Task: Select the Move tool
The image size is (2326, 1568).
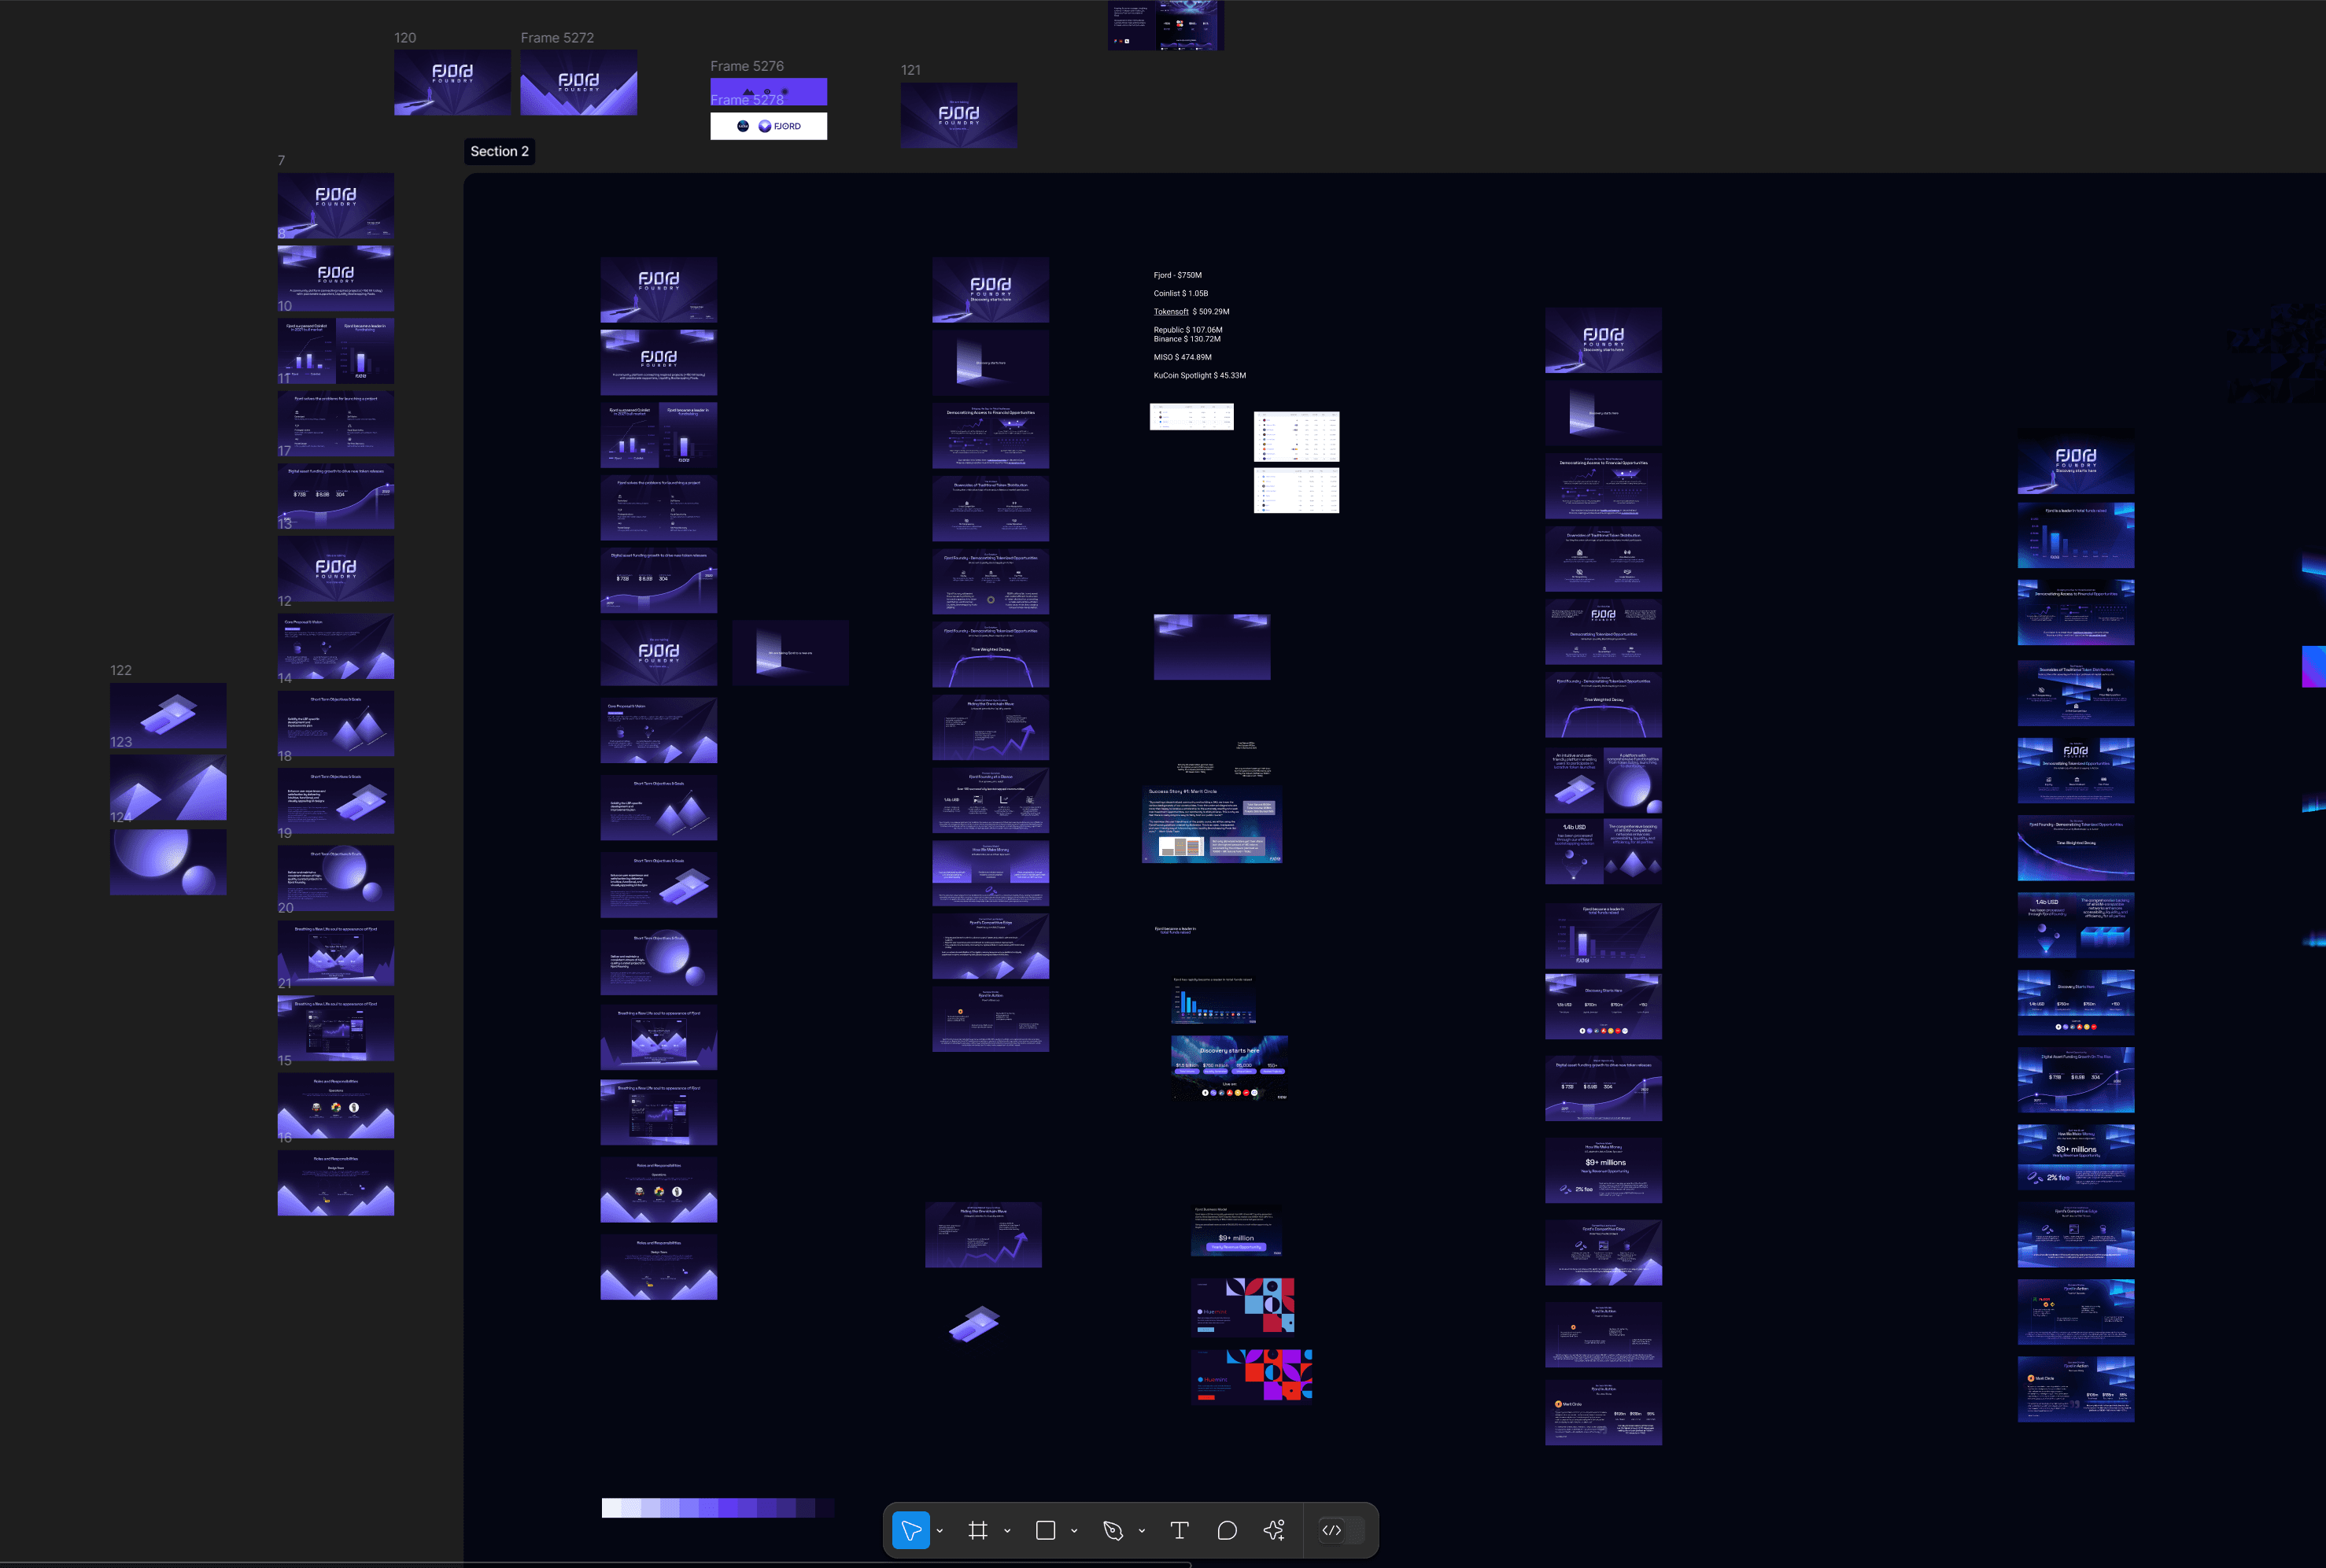Action: pyautogui.click(x=910, y=1530)
